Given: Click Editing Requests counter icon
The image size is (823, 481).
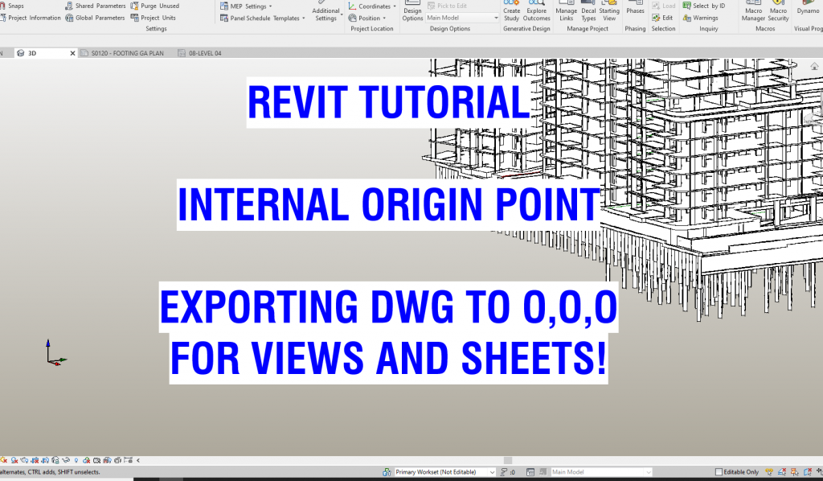Looking at the screenshot, I should [x=507, y=472].
